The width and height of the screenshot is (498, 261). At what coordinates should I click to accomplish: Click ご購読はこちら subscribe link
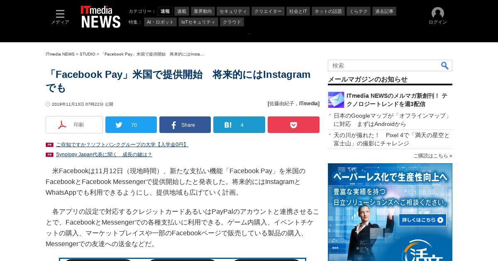[433, 156]
